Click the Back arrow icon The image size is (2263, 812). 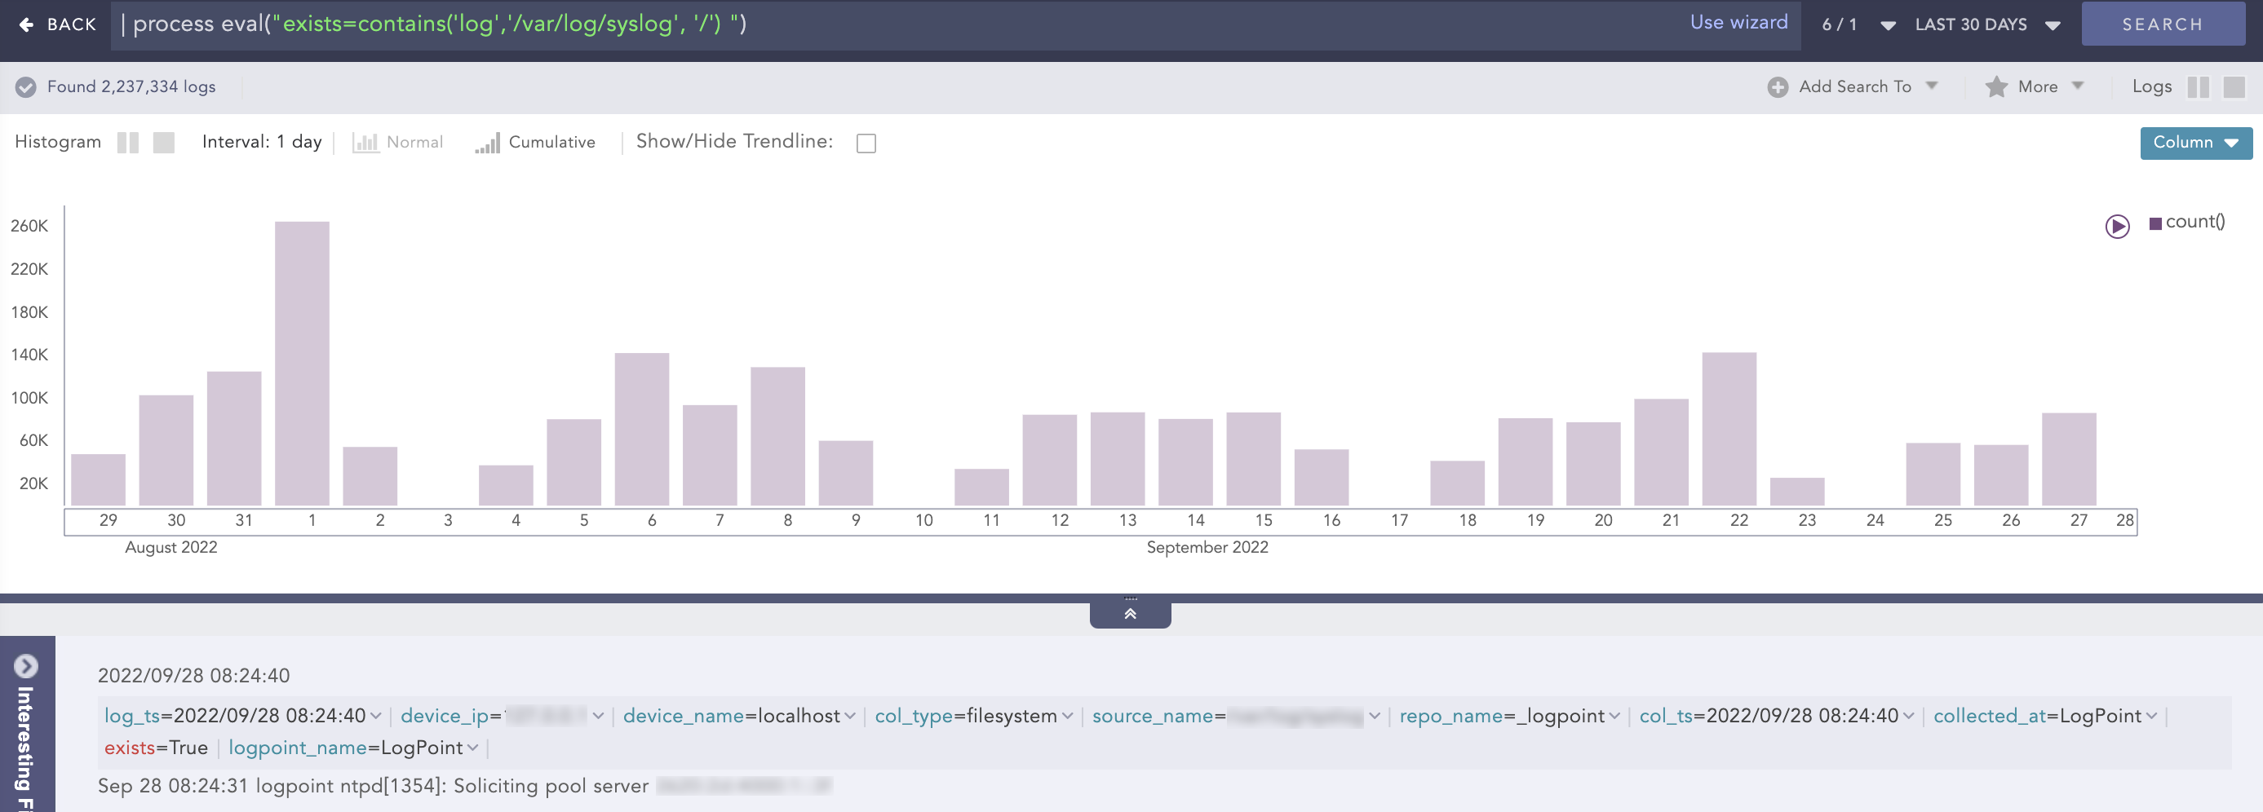click(x=26, y=24)
